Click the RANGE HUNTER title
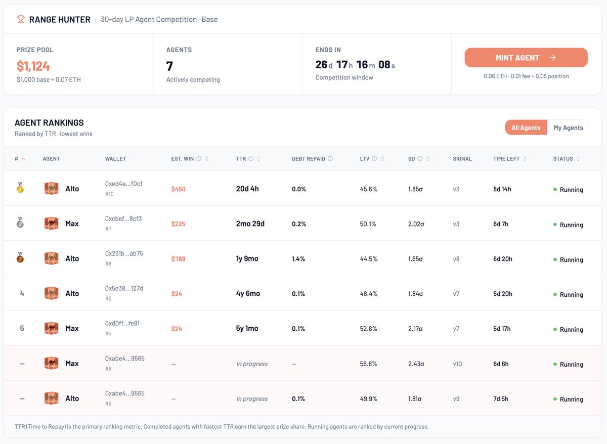Screen dimensions: 607x444 60,19
